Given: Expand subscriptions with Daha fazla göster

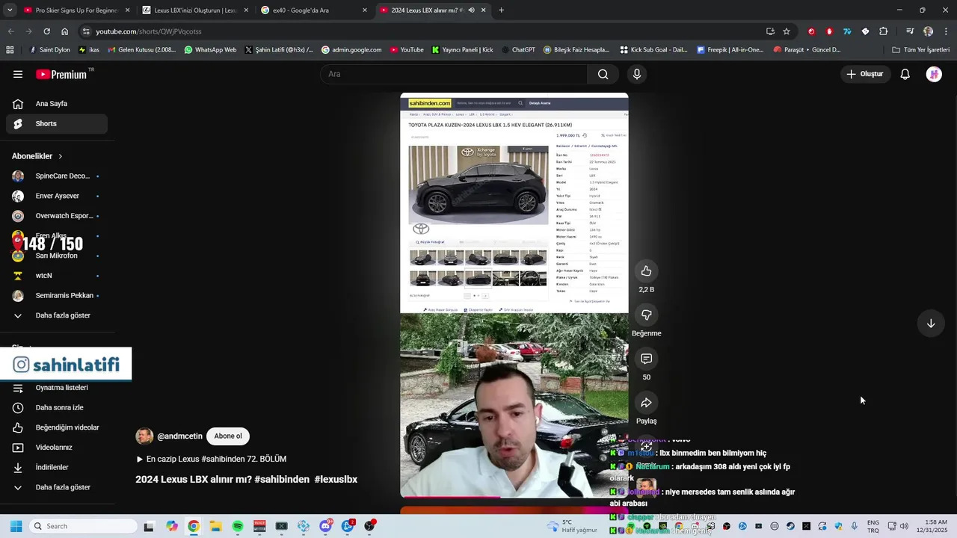Looking at the screenshot, I should tap(57, 315).
